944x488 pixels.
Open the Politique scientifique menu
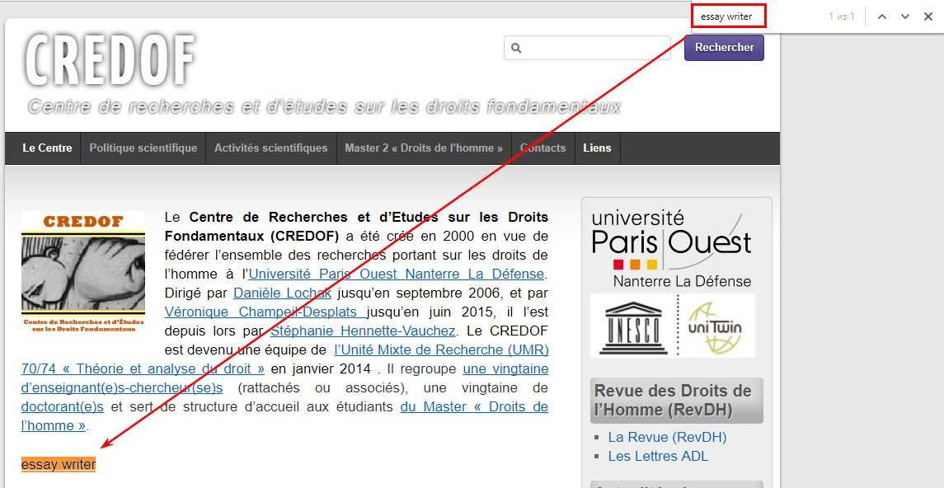(x=143, y=148)
